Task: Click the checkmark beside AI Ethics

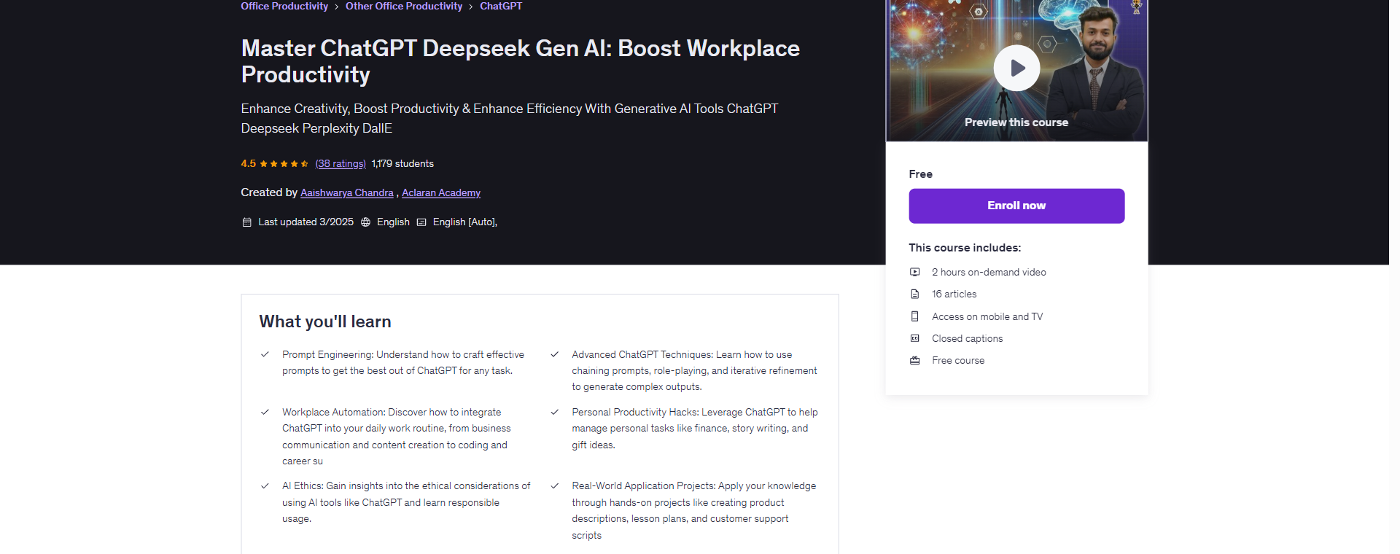Action: click(265, 485)
